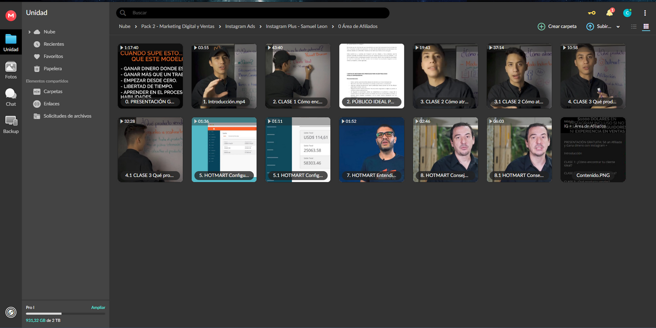Open the Fotos section
Viewport: 656px width, 328px height.
(x=11, y=70)
